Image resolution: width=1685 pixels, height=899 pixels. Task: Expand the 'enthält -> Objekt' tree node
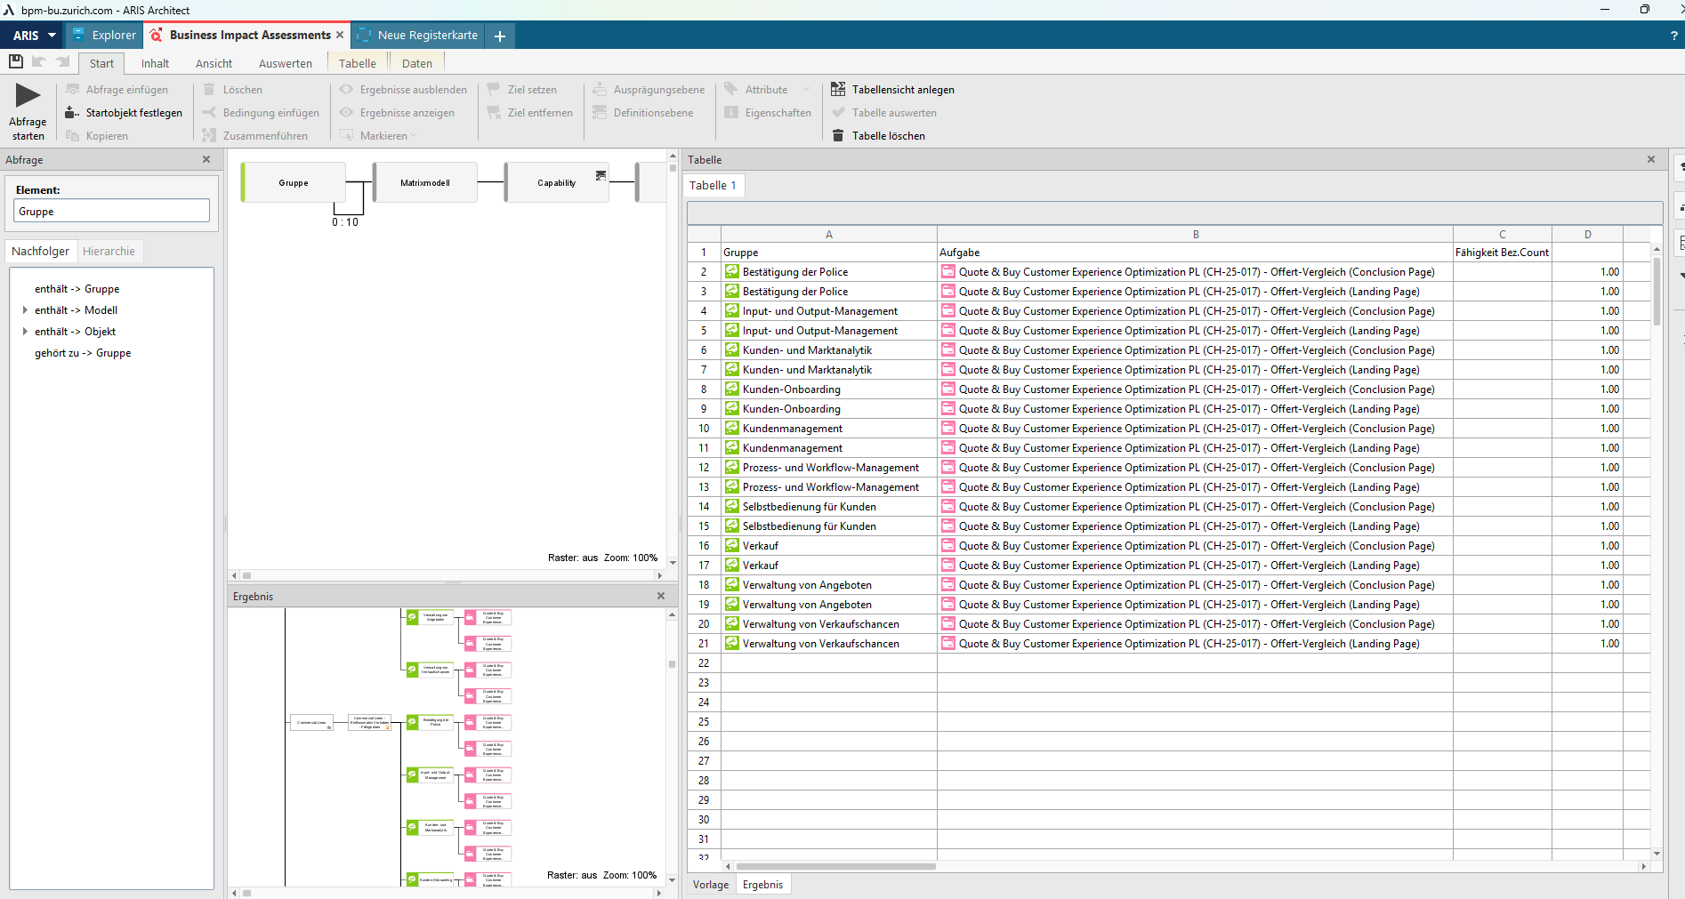tap(25, 332)
